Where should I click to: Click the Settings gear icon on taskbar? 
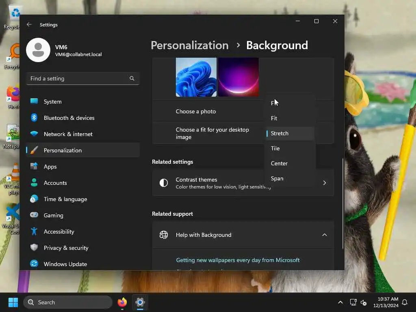pyautogui.click(x=140, y=302)
